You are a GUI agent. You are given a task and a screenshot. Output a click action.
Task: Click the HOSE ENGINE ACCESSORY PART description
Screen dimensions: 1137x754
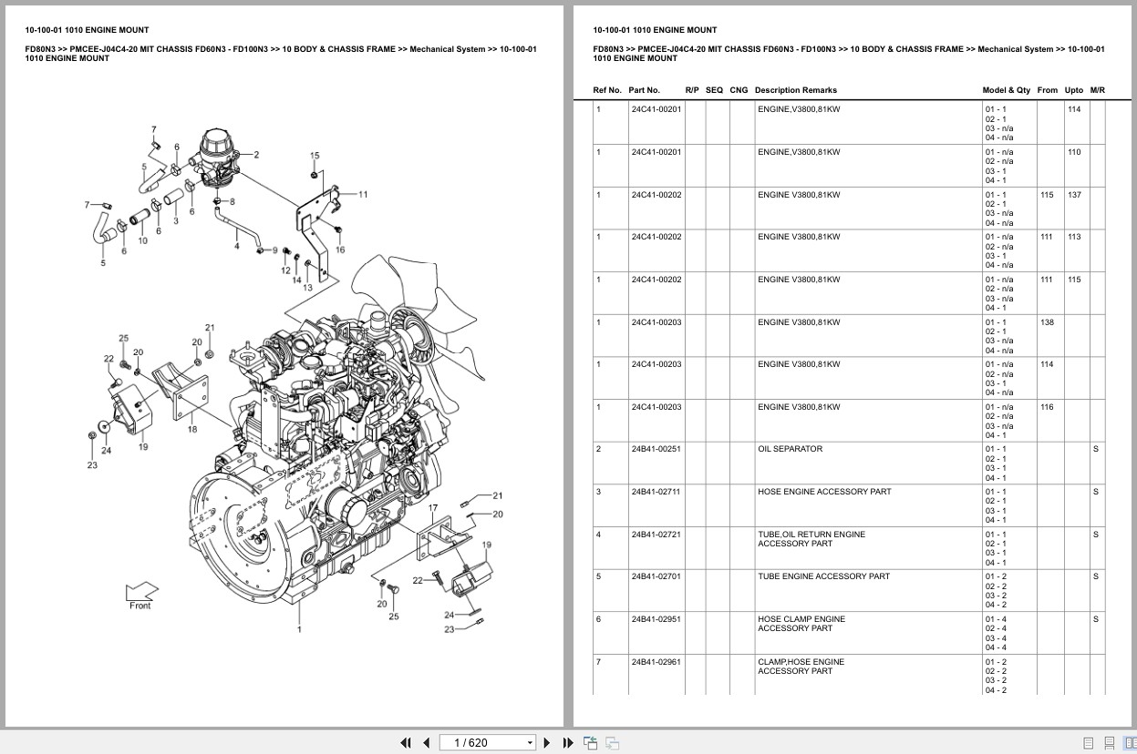[x=824, y=492]
